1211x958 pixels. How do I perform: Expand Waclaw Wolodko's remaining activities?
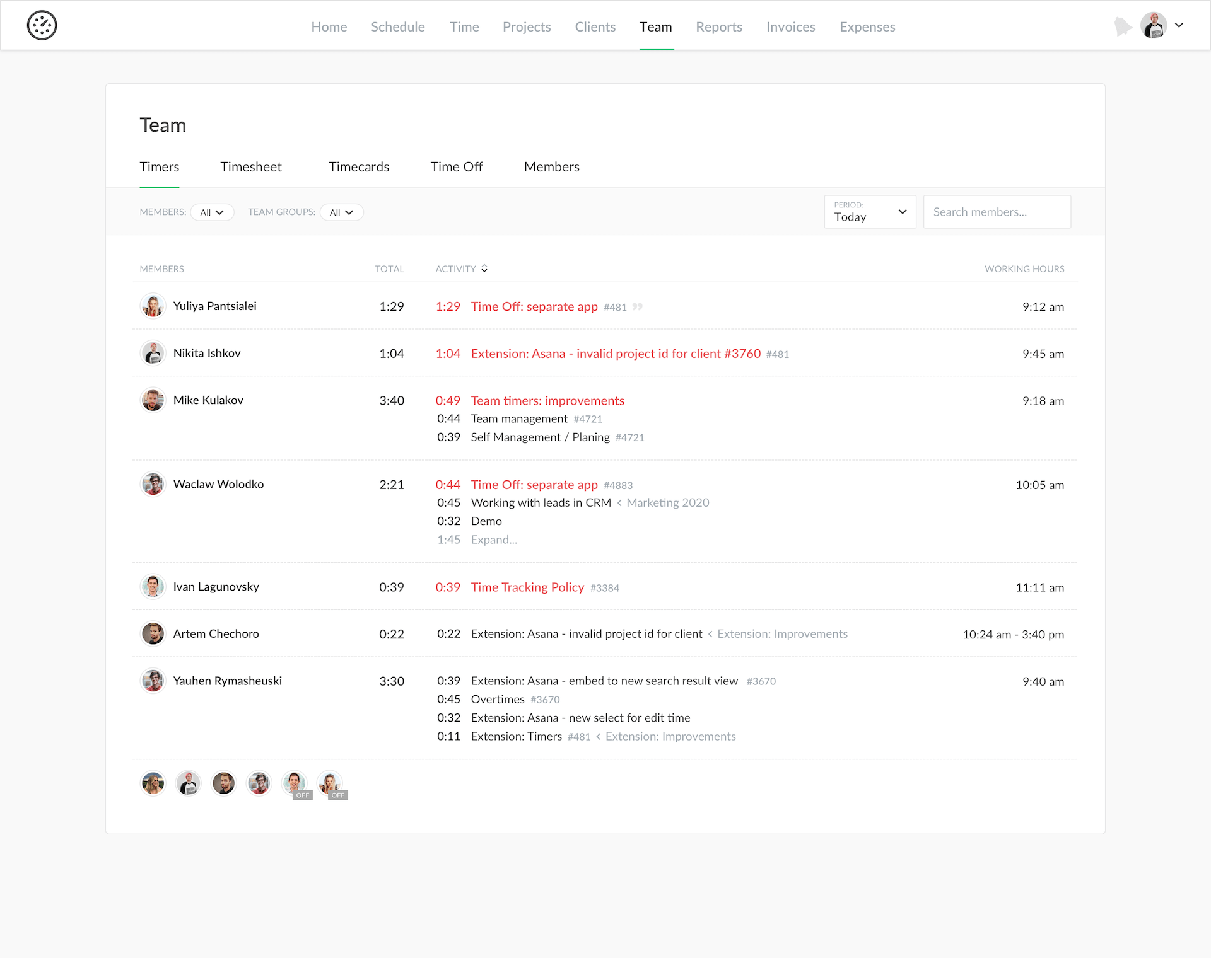tap(494, 540)
